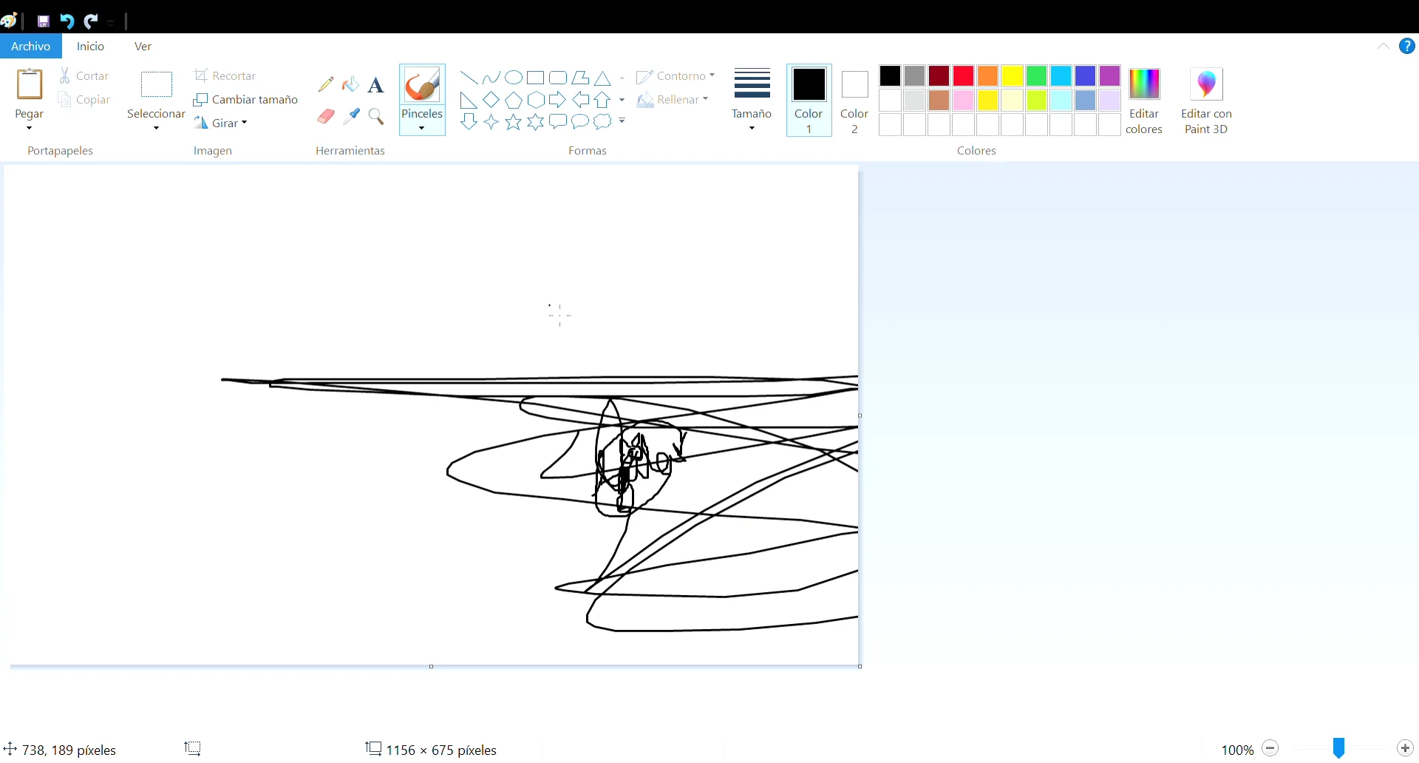Open the Contorno dropdown
Image resolution: width=1419 pixels, height=763 pixels.
click(676, 75)
